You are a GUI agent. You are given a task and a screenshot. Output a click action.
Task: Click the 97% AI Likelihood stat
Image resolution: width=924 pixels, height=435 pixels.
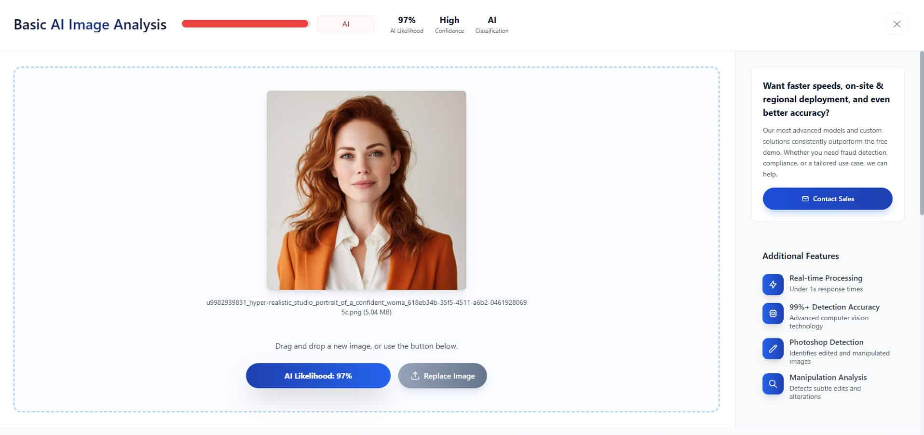407,25
